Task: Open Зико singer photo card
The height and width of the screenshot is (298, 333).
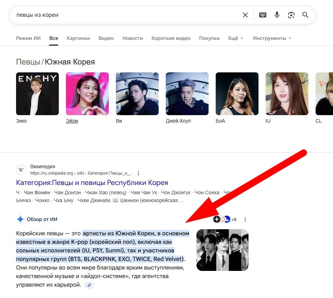Action: [x=37, y=94]
